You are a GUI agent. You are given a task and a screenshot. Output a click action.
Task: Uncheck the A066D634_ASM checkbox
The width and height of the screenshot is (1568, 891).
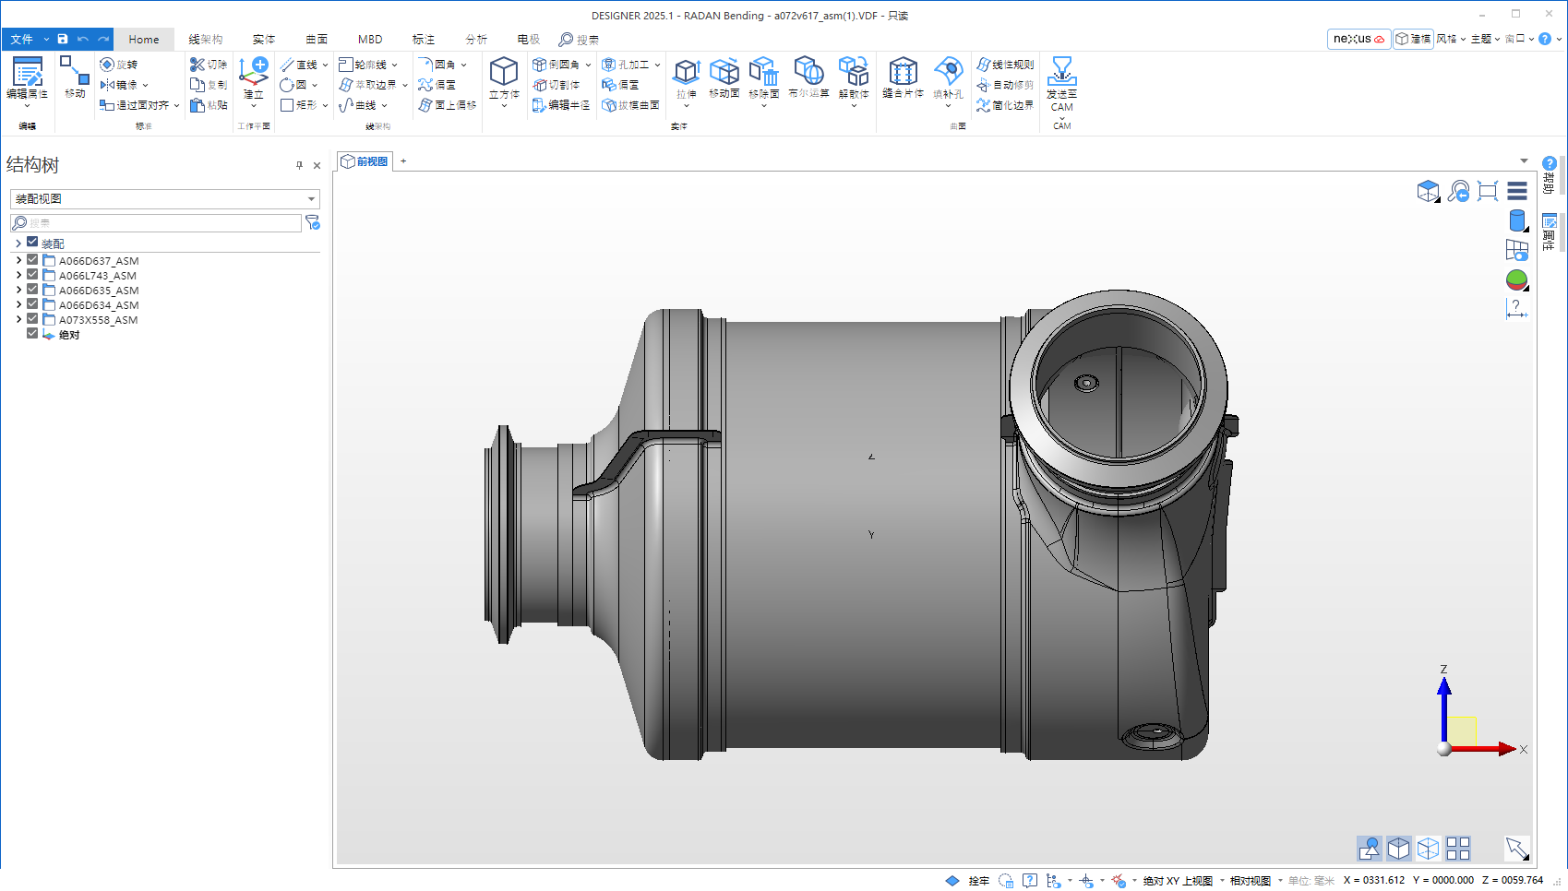click(32, 304)
